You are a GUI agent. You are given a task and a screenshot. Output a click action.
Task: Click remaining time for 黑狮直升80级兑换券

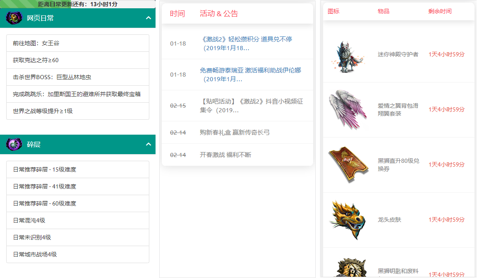click(x=447, y=164)
